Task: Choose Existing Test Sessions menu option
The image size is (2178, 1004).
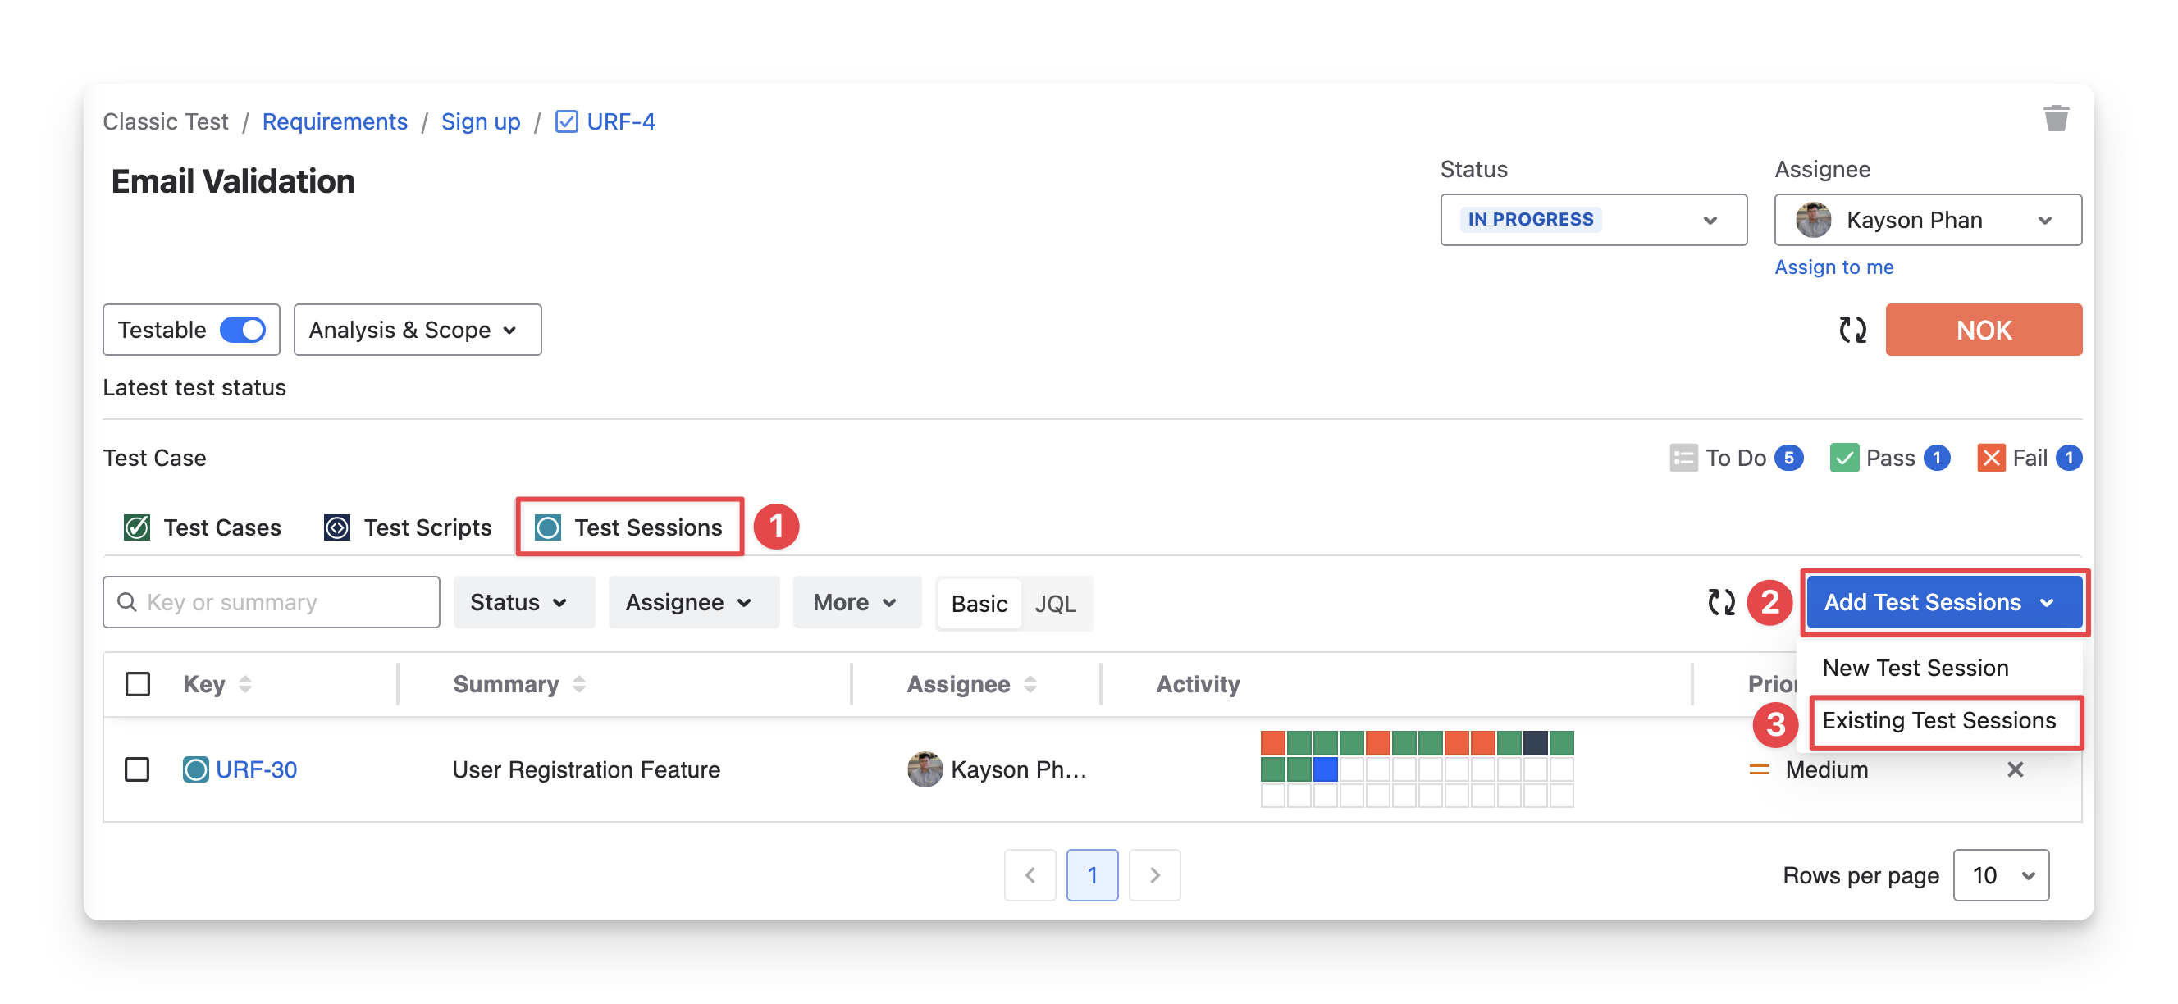Action: click(x=1938, y=720)
